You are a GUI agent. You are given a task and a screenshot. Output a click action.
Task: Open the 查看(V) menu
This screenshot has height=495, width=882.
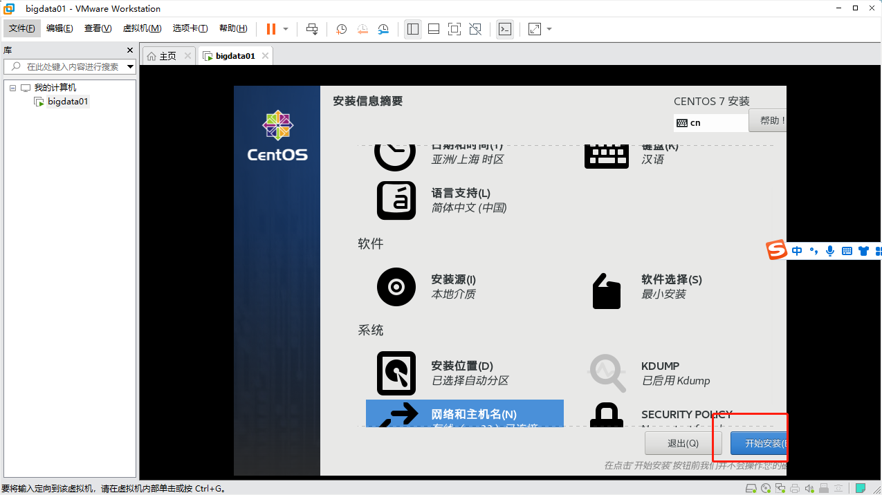[98, 28]
